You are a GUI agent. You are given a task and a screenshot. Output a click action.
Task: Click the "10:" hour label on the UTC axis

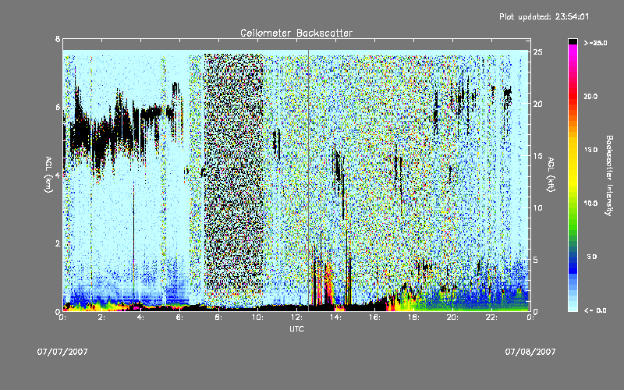coord(257,317)
